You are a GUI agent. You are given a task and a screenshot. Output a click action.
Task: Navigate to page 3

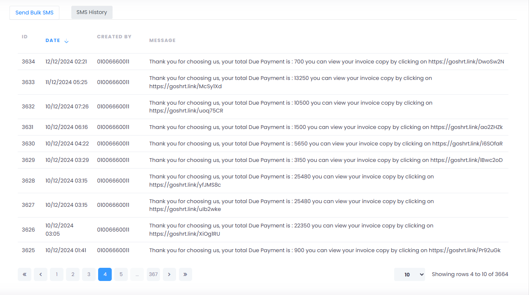click(x=89, y=274)
